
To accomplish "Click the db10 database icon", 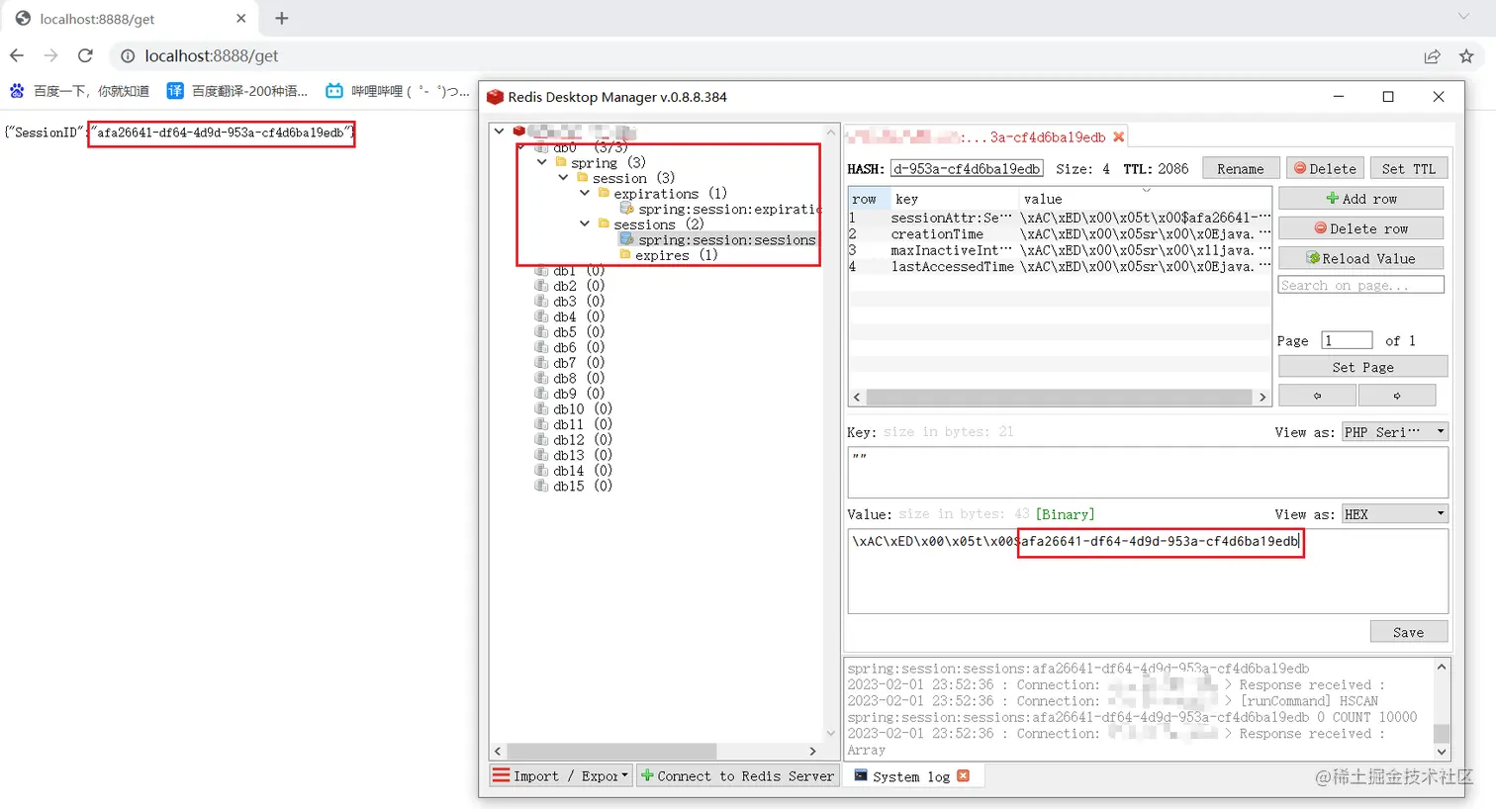I will point(541,408).
